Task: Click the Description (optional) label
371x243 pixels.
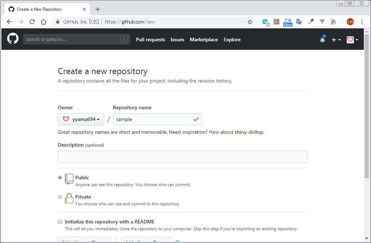Action: click(x=81, y=145)
